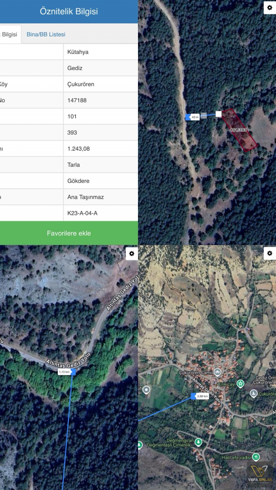Switch to Bina/BB Listesi tab

tap(46, 34)
